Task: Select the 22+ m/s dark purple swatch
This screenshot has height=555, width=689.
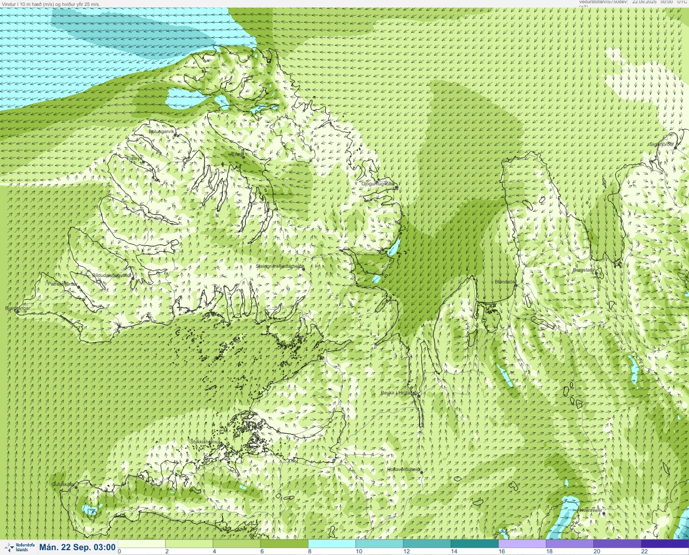Action: point(665,544)
